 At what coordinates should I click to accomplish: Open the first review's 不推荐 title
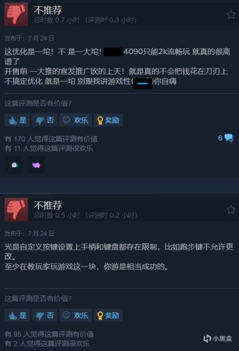click(48, 10)
